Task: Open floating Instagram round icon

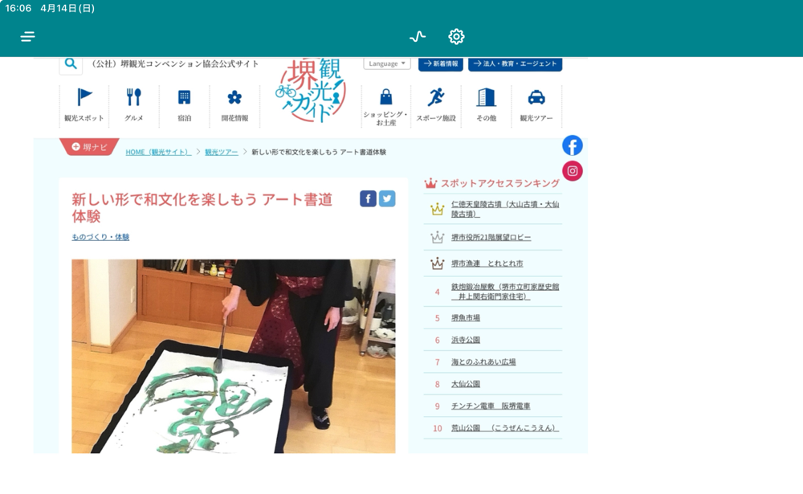Action: pyautogui.click(x=573, y=170)
